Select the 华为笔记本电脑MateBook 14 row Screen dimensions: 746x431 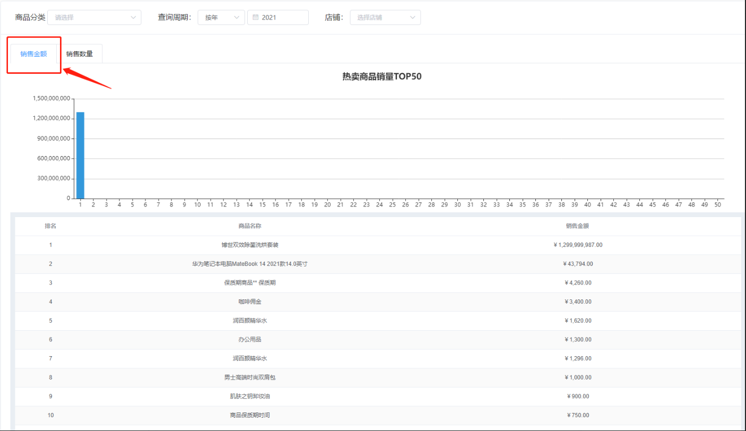pos(378,264)
